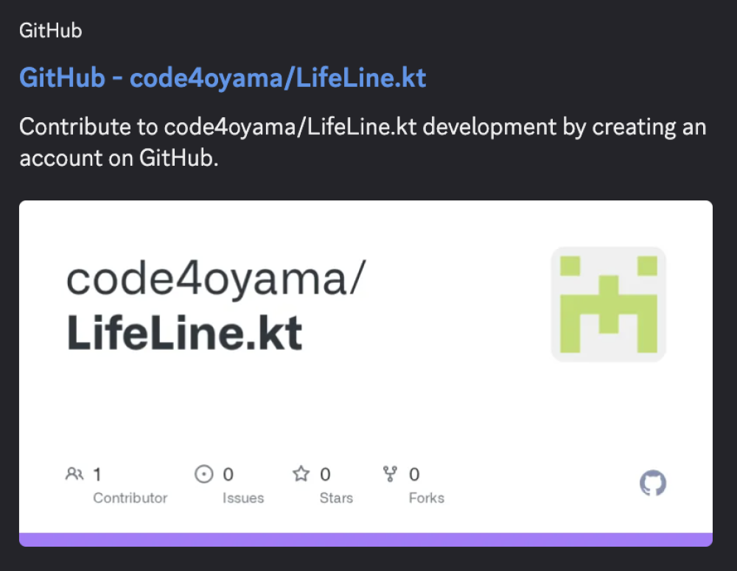
Task: Click the forks count 0
Action: point(414,474)
